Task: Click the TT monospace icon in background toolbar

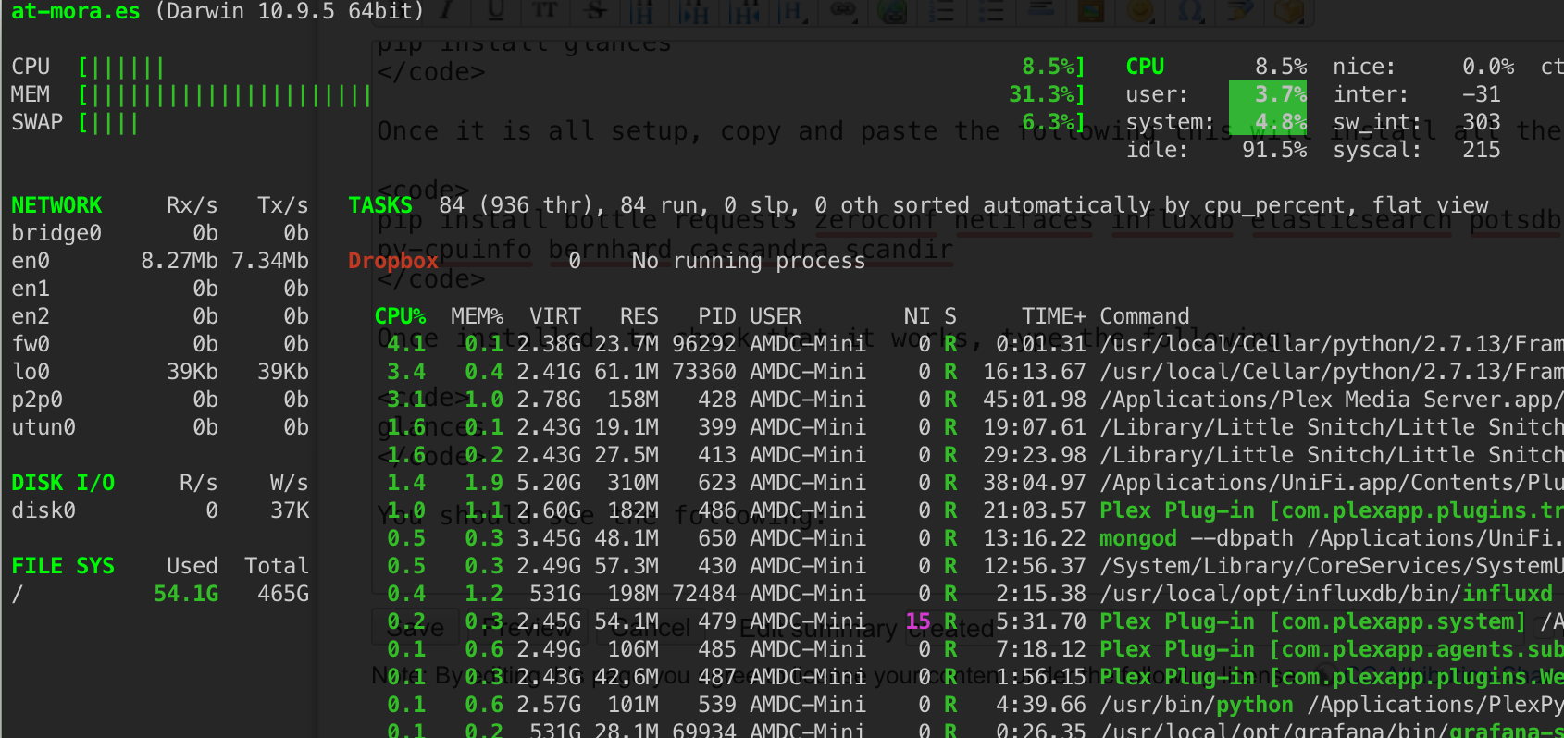Action: click(x=544, y=9)
